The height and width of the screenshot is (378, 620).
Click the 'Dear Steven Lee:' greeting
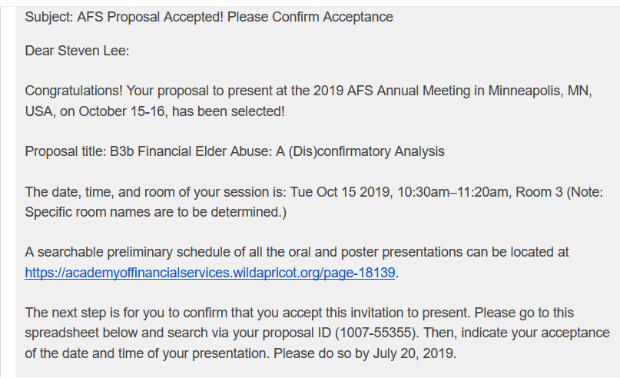tap(77, 51)
